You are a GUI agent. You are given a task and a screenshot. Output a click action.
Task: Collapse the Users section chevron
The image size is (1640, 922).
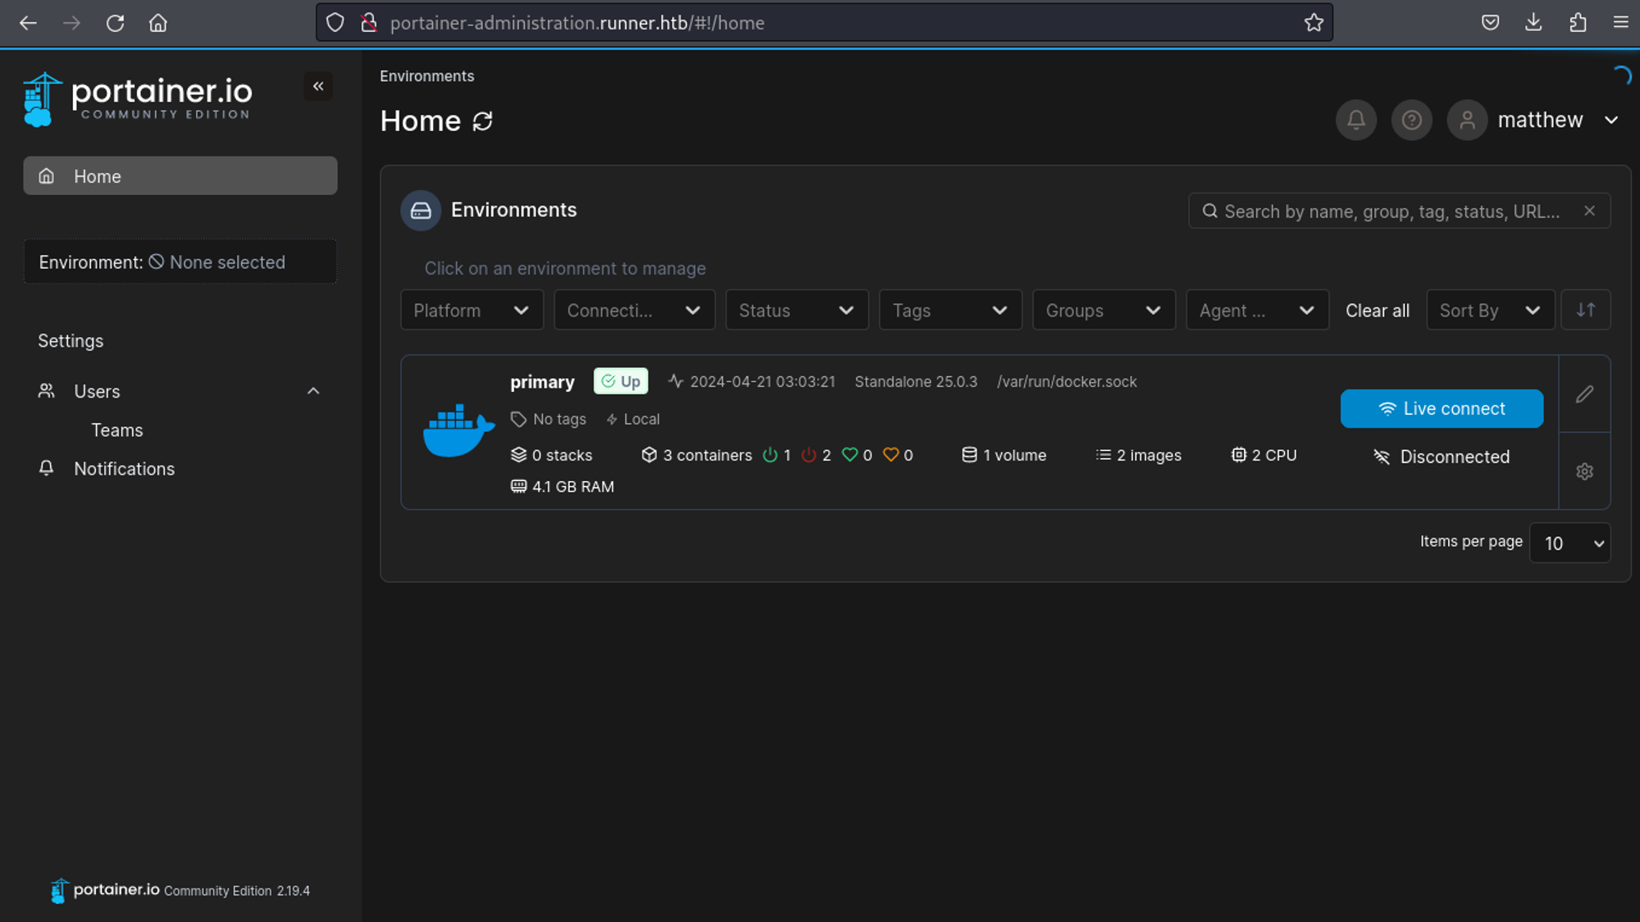tap(313, 391)
